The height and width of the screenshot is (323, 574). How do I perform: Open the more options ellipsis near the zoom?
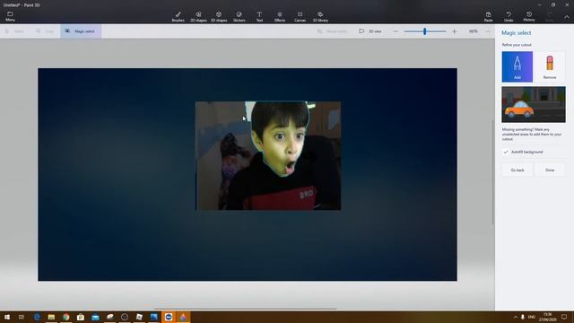pos(488,31)
